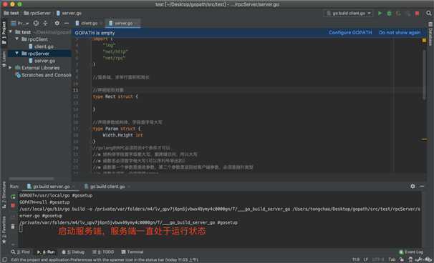Run with coverage from the main toolbar
This screenshot has height=263, width=434.
(x=398, y=14)
